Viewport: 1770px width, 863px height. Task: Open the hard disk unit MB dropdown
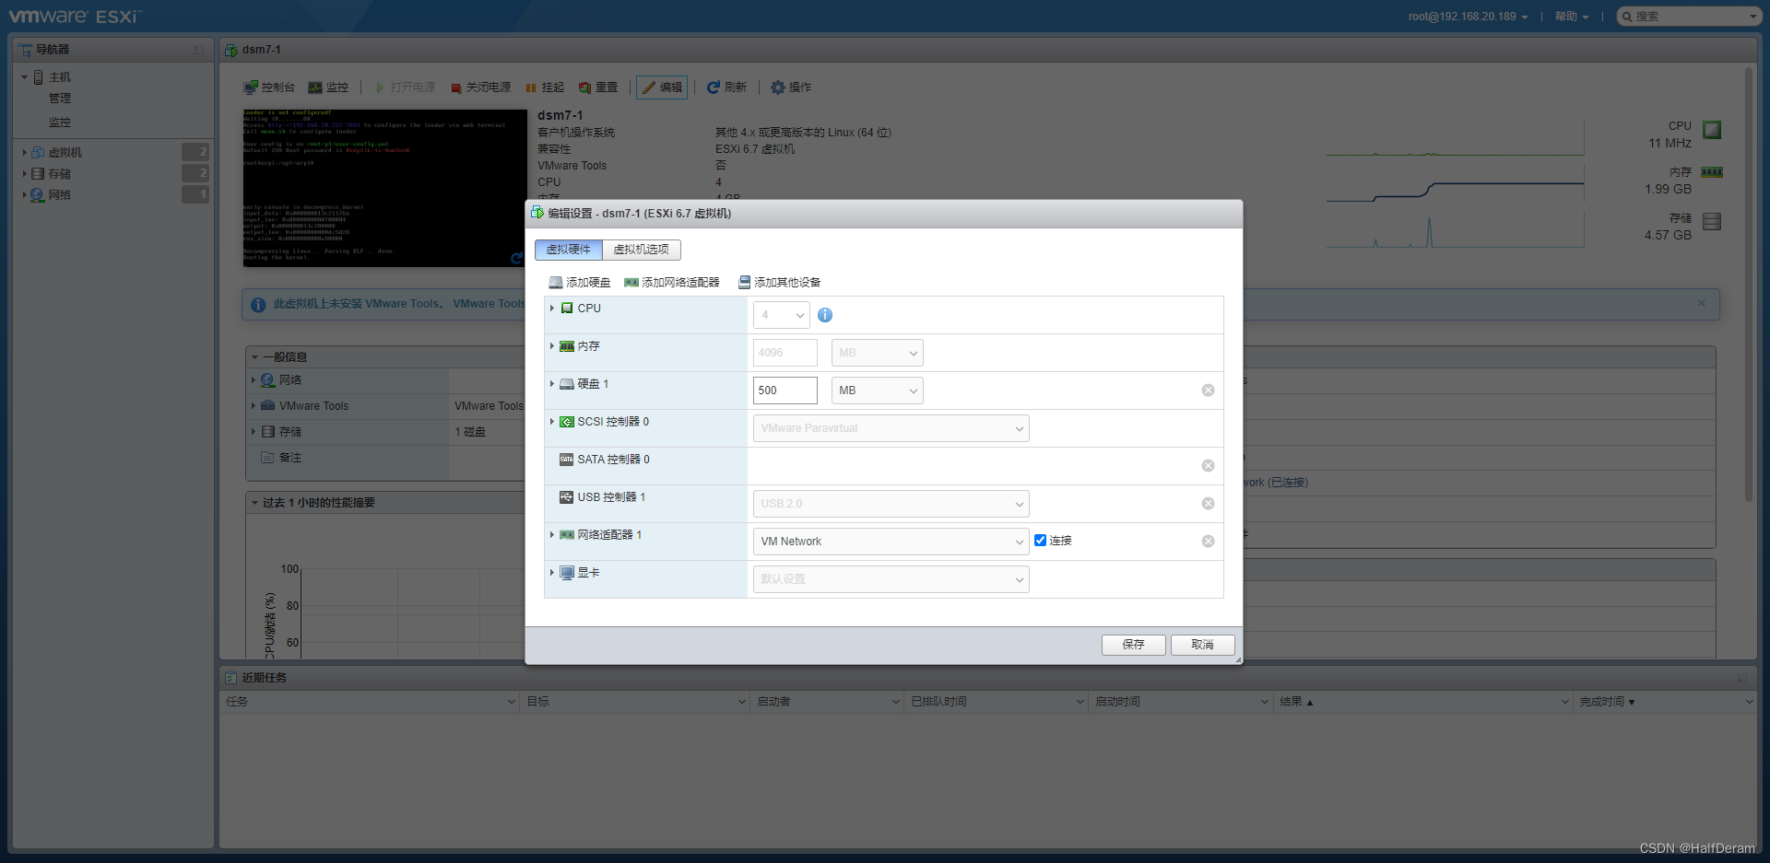pyautogui.click(x=877, y=391)
